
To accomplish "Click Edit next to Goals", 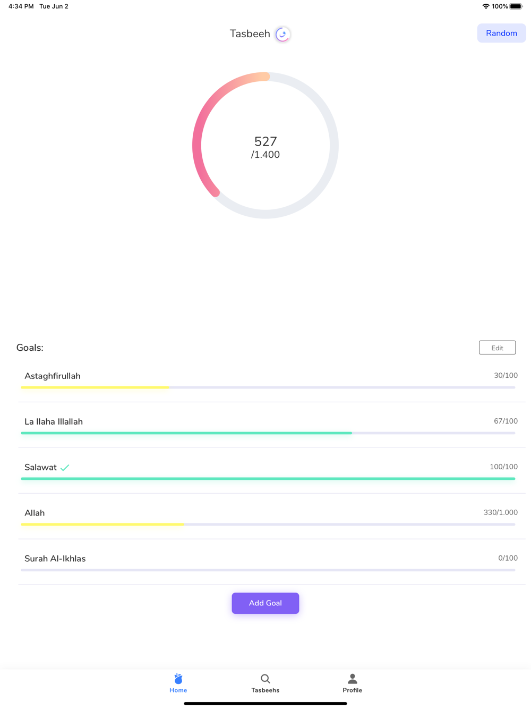I will (497, 348).
